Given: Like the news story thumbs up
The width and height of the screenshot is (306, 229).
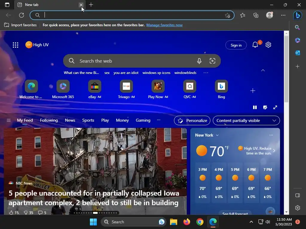Looking at the screenshot, I should pos(11,213).
